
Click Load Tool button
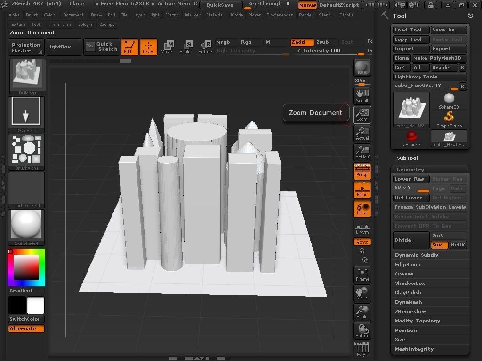pos(411,30)
